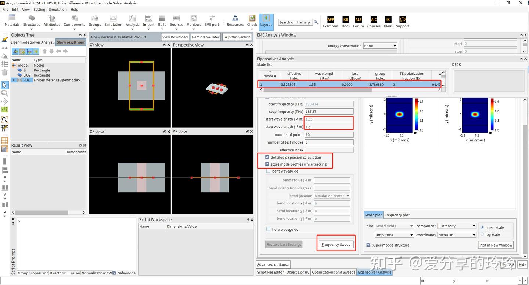This screenshot has height=285, width=529.
Task: Open the energy conservation dropdown
Action: tap(380, 46)
